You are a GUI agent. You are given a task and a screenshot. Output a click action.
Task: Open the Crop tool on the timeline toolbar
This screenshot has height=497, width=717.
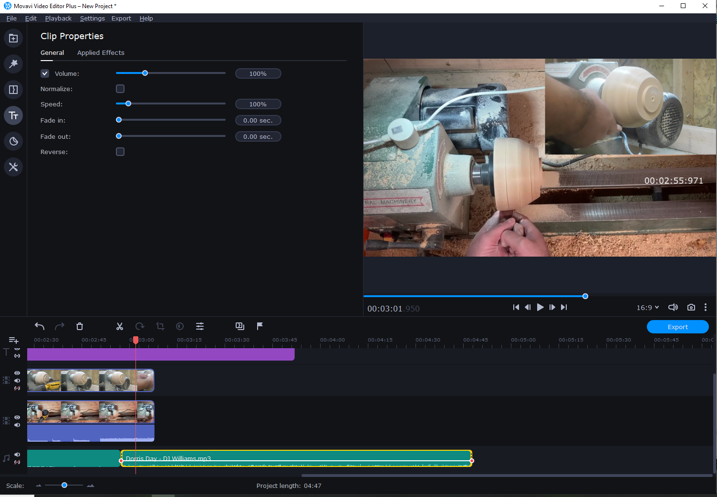click(159, 326)
